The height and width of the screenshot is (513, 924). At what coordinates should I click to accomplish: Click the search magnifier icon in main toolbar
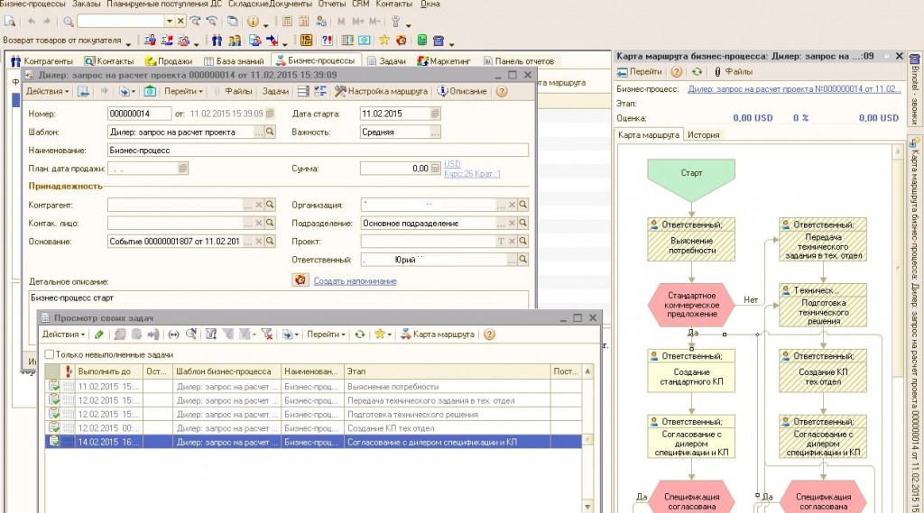(x=69, y=22)
